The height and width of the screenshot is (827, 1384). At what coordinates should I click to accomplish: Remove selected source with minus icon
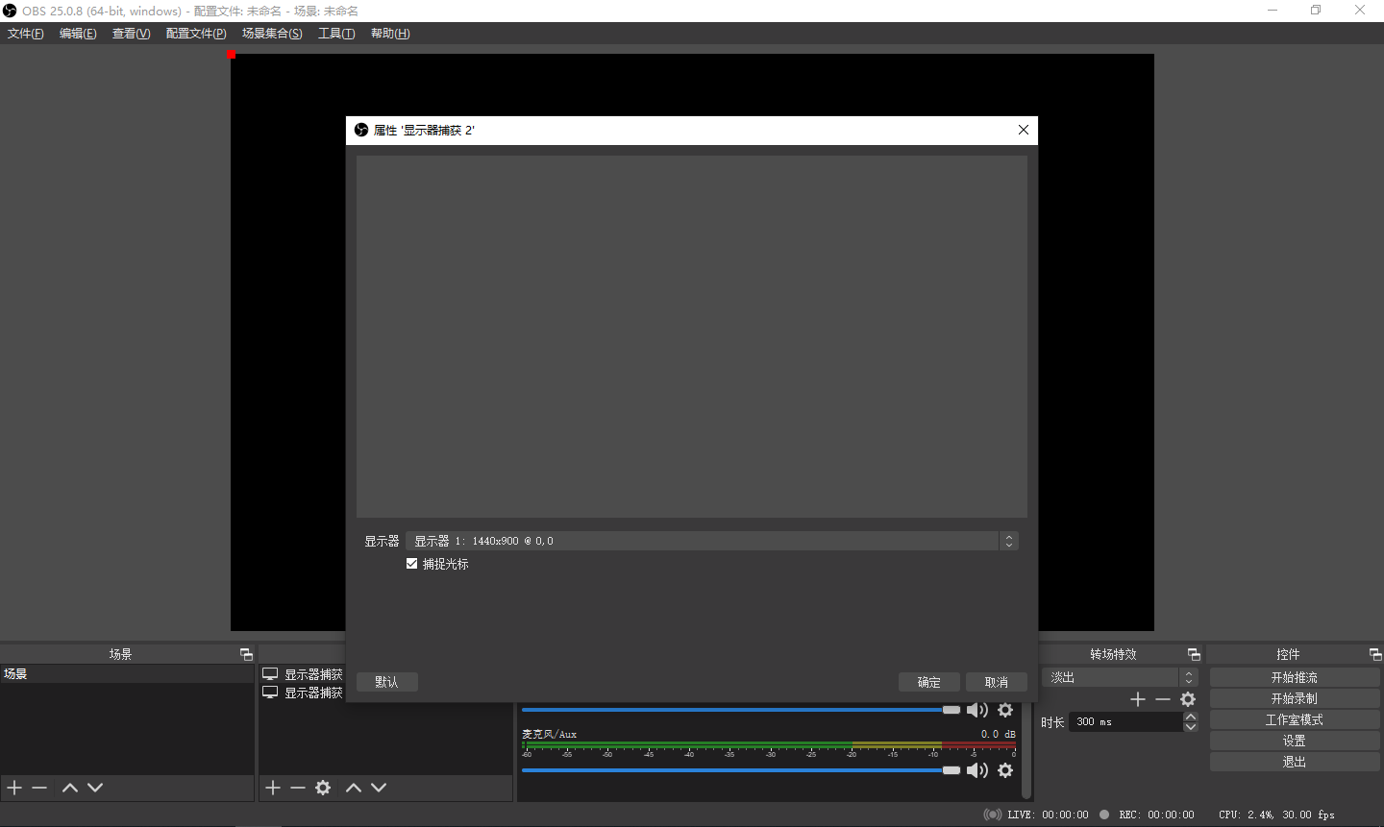tap(298, 788)
